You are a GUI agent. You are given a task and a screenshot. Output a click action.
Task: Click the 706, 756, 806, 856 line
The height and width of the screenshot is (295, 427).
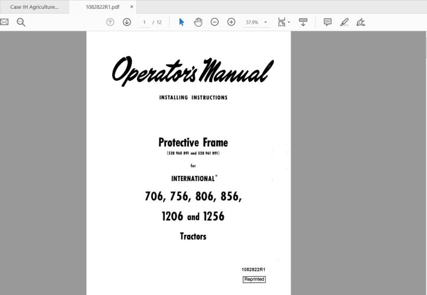193,196
